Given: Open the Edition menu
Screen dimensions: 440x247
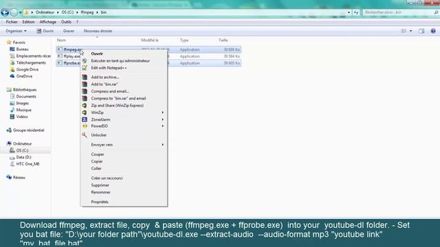Looking at the screenshot, I should pos(28,22).
